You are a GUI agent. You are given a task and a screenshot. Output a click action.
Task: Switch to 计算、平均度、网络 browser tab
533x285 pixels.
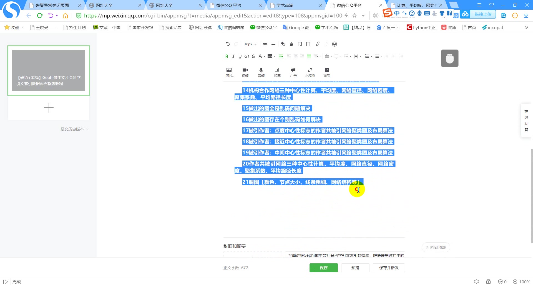417,5
